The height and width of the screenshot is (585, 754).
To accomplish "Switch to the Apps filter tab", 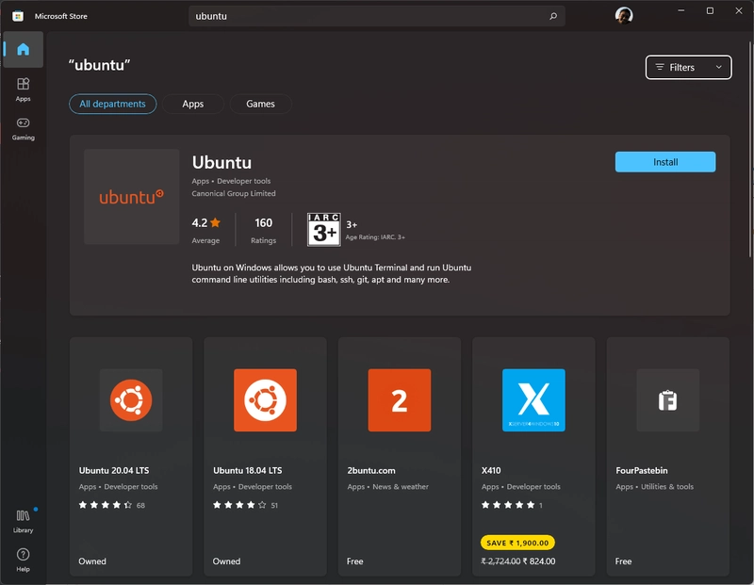I will pyautogui.click(x=193, y=104).
